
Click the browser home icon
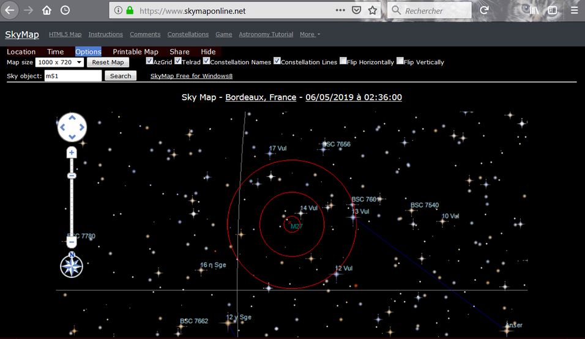47,10
